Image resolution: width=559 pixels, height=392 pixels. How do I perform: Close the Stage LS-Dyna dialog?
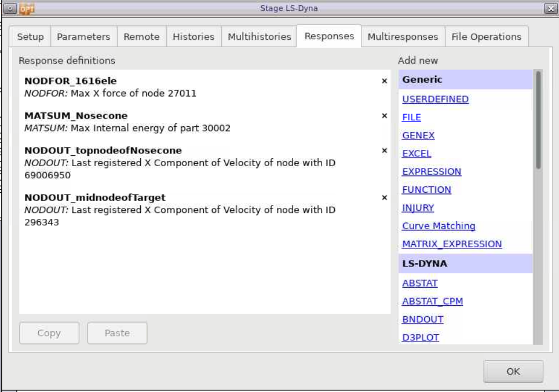tap(550, 9)
